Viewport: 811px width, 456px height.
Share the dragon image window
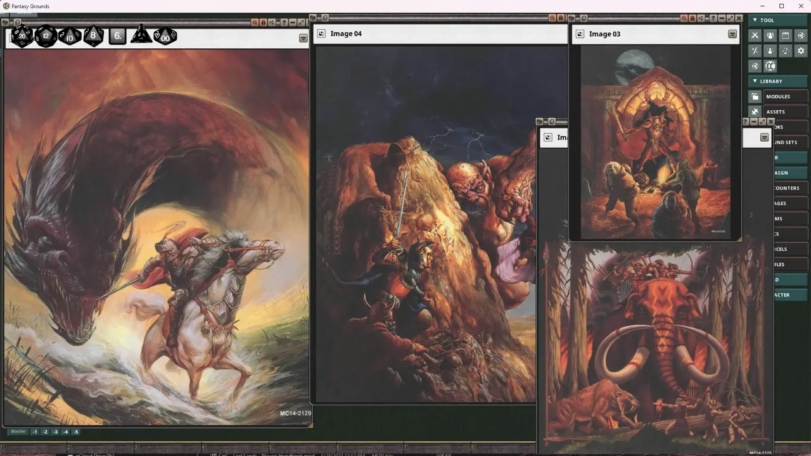(x=272, y=23)
